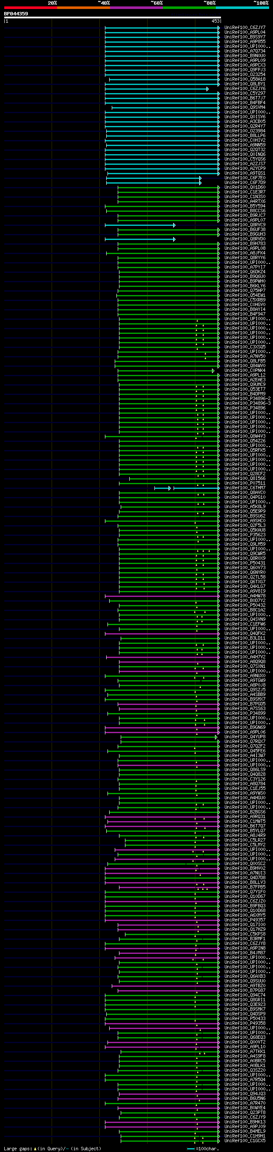Select label UniRef100_B4FBF4

coord(245,103)
